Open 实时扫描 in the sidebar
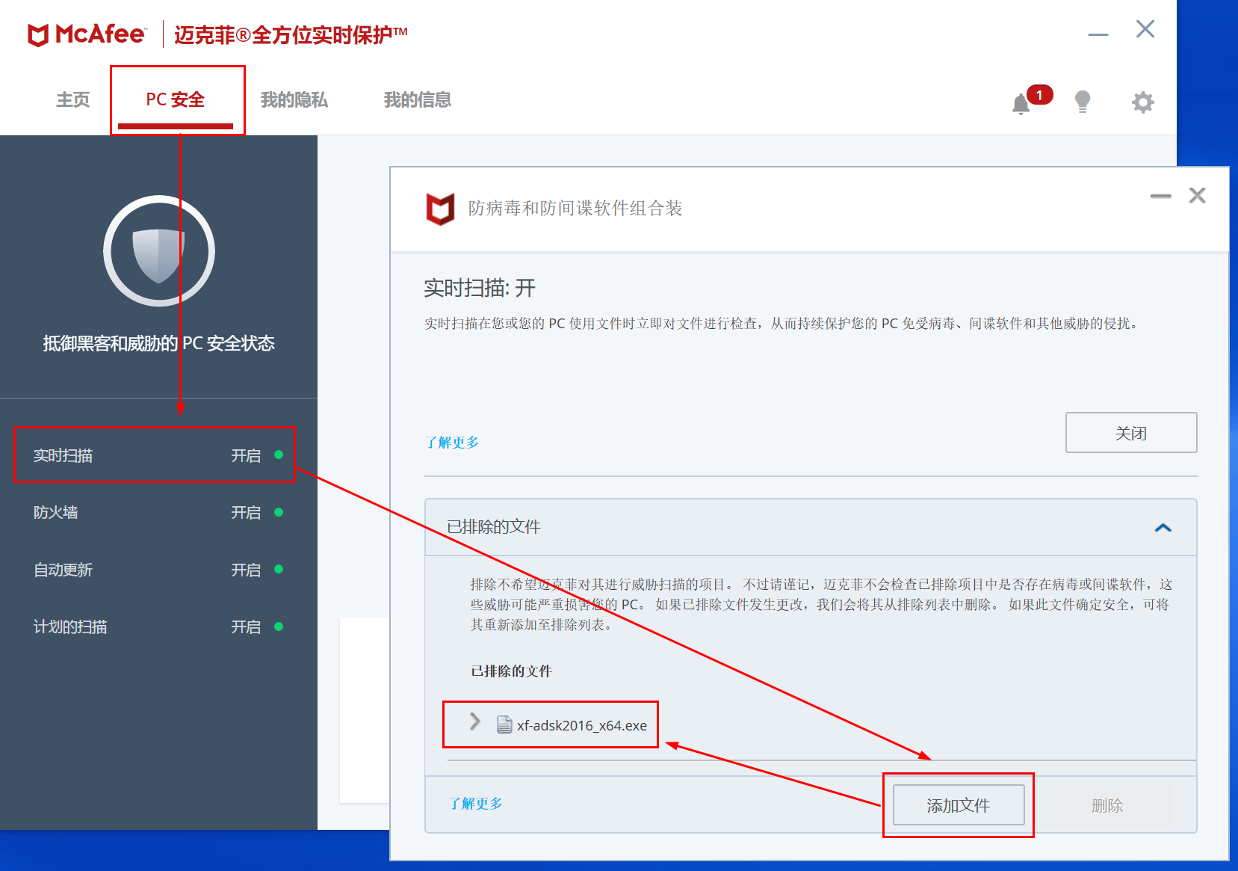 [x=155, y=455]
